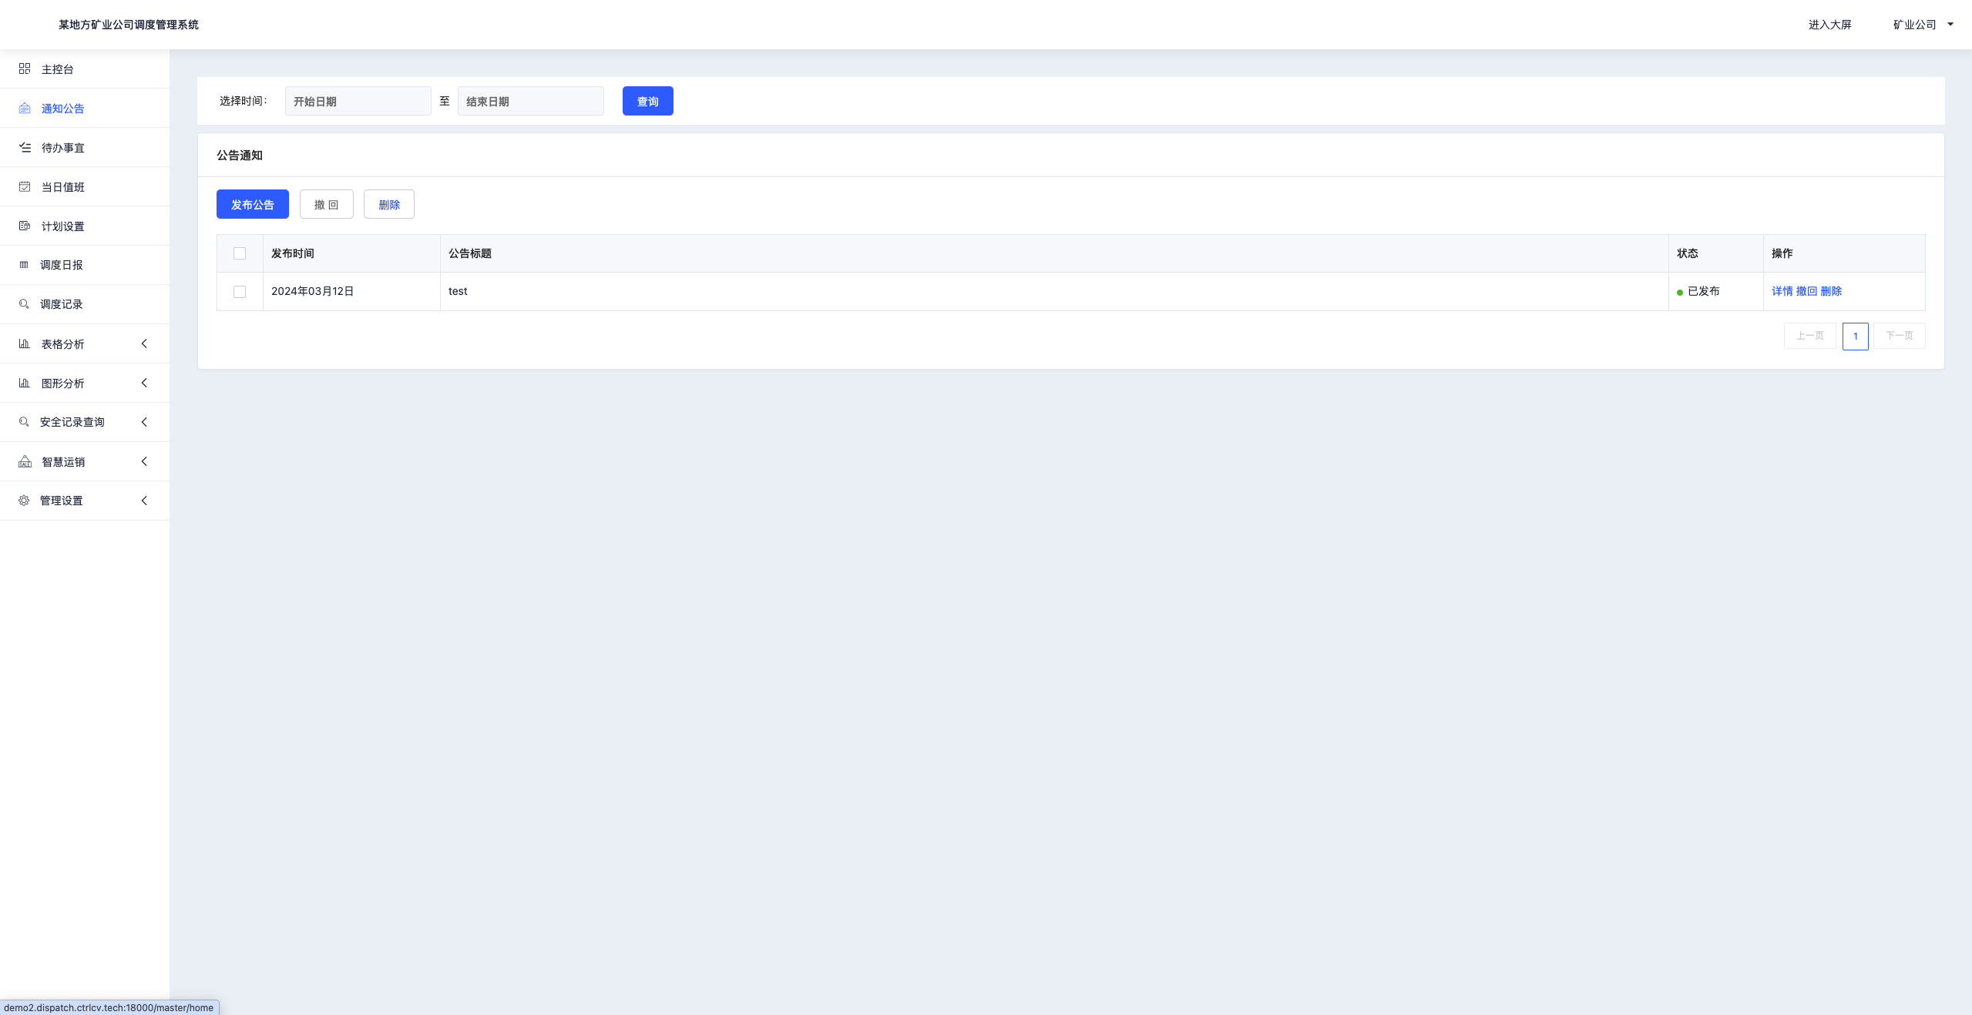1972x1015 pixels.
Task: Click the 下一页 pagination button
Action: 1900,336
